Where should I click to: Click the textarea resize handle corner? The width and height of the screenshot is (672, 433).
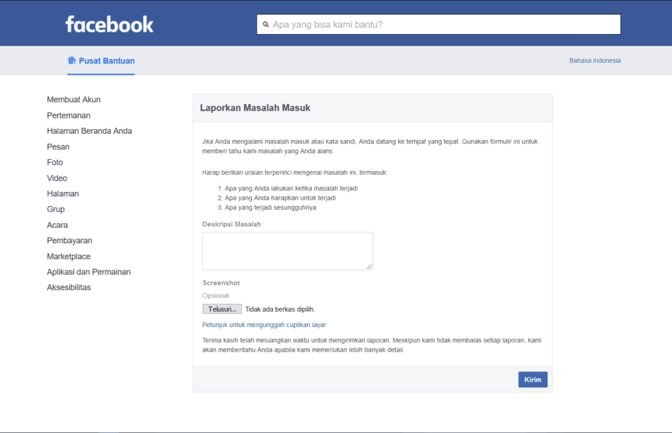(x=369, y=266)
